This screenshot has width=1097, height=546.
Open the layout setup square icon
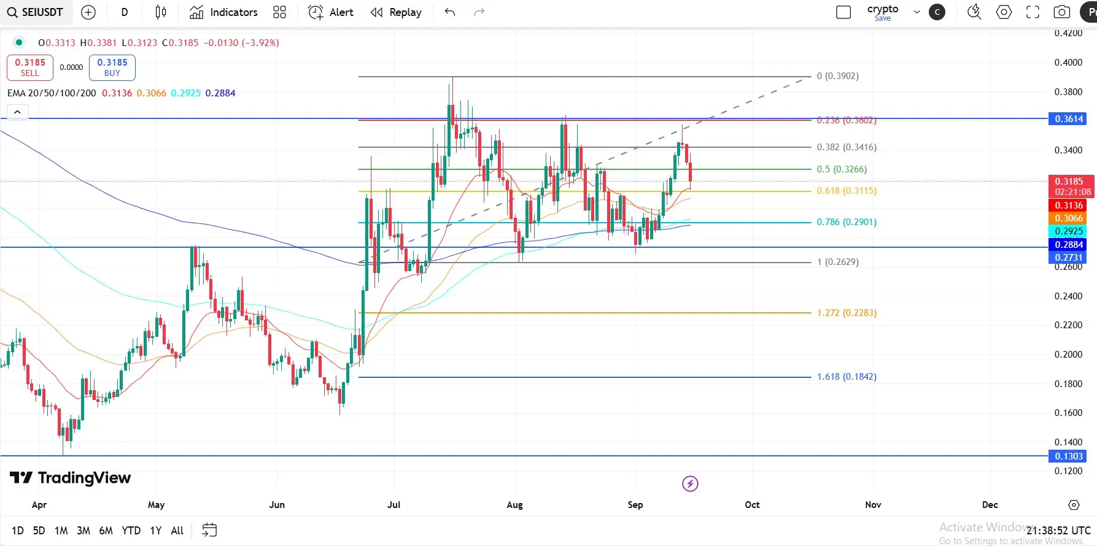tap(843, 12)
